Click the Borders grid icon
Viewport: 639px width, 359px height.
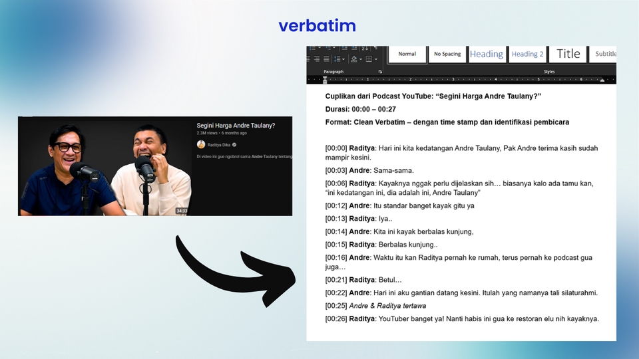(x=369, y=59)
